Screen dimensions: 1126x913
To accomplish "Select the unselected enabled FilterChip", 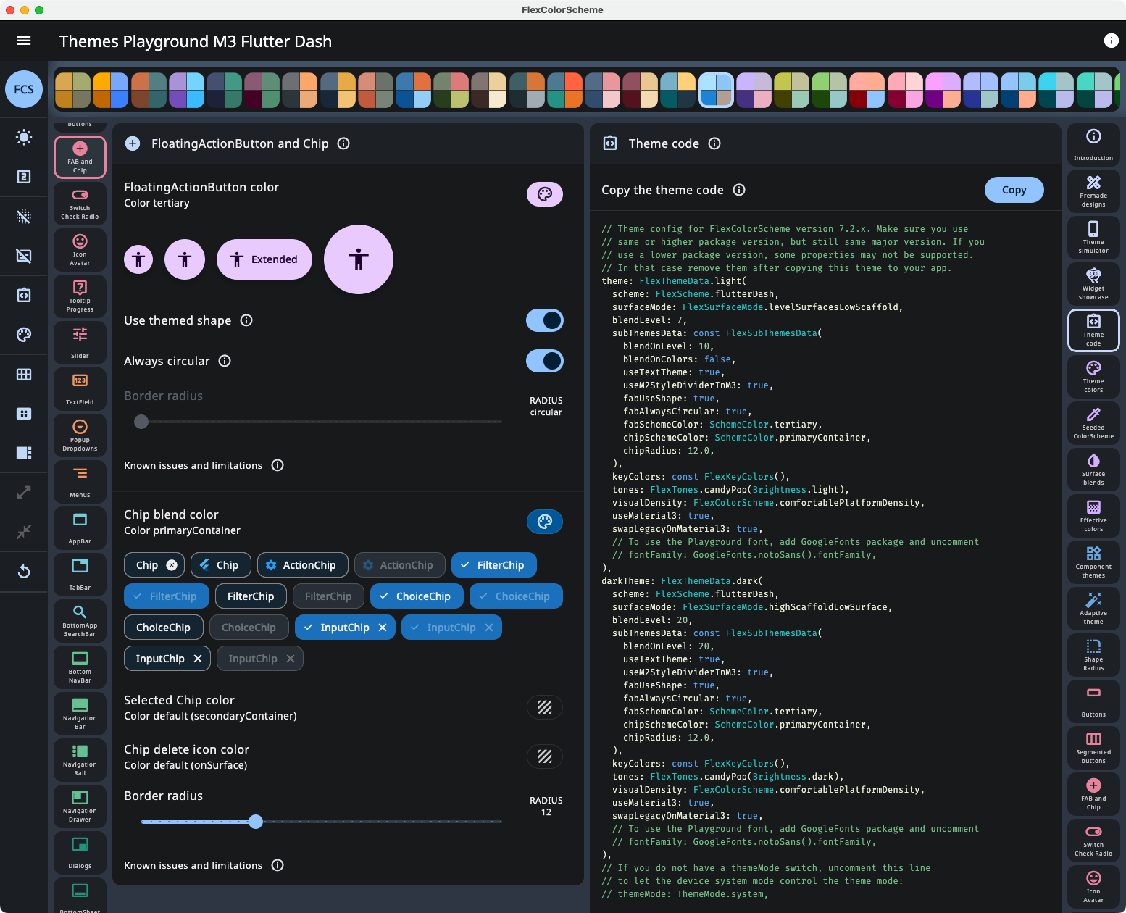I will 251,596.
